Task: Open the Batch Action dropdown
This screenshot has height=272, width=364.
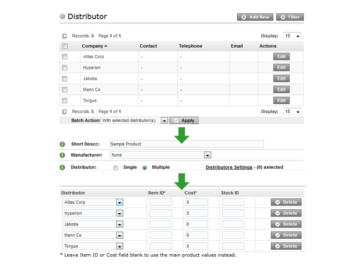Action: coord(134,120)
